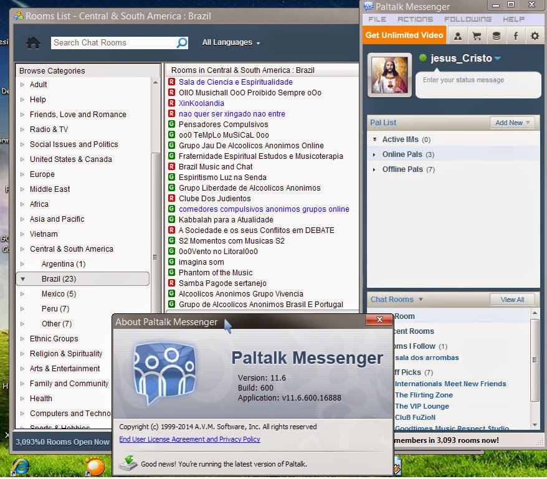Open the ACTIONS menu
The image size is (547, 479).
(415, 19)
